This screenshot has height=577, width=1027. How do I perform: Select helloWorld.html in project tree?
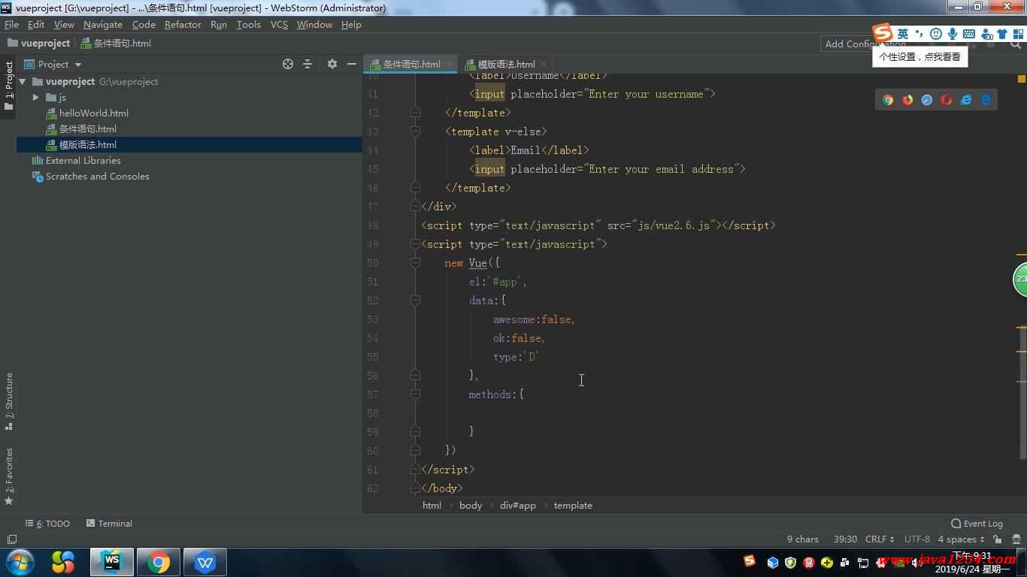[x=93, y=113]
